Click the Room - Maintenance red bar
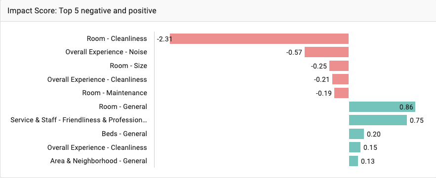This screenshot has width=436, height=178. point(342,93)
